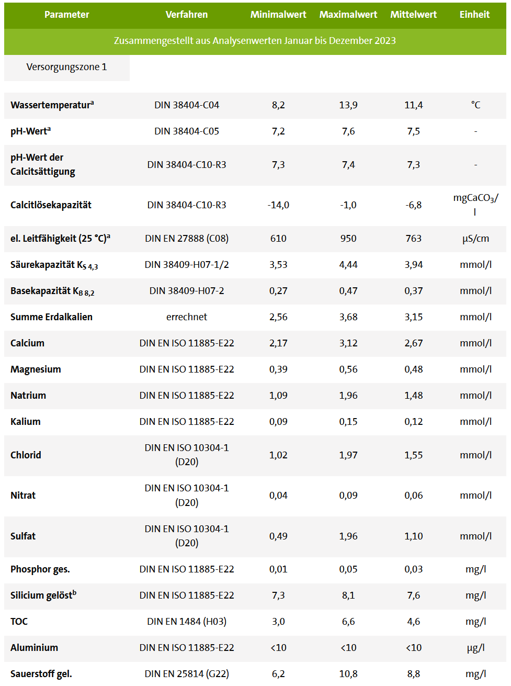Click the DIN EN 1484 (H03) cell
Viewport: 511px width, 686px height.
(x=187, y=622)
